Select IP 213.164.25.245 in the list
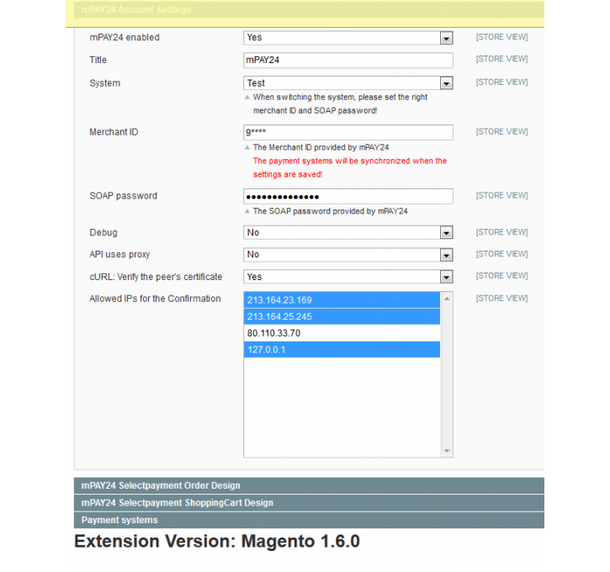 click(342, 316)
